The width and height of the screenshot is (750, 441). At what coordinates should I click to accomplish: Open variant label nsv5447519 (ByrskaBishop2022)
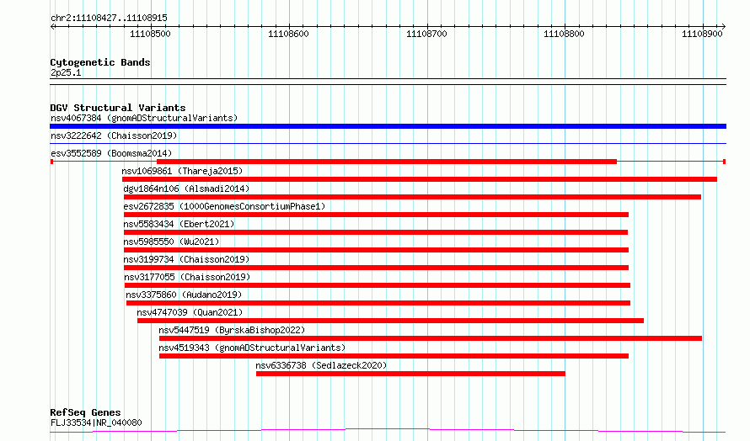232,330
